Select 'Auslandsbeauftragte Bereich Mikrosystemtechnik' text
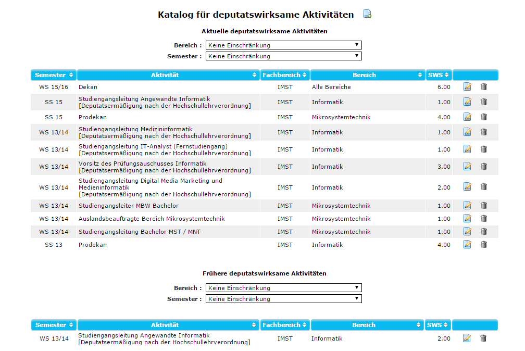This screenshot has height=351, width=525. [x=152, y=219]
